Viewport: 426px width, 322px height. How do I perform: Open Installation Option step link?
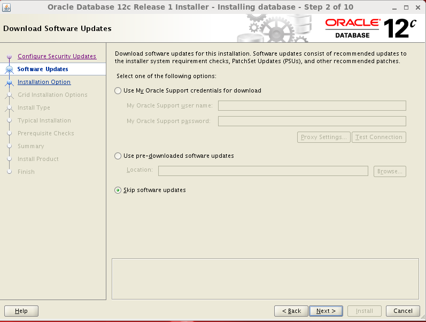[44, 82]
